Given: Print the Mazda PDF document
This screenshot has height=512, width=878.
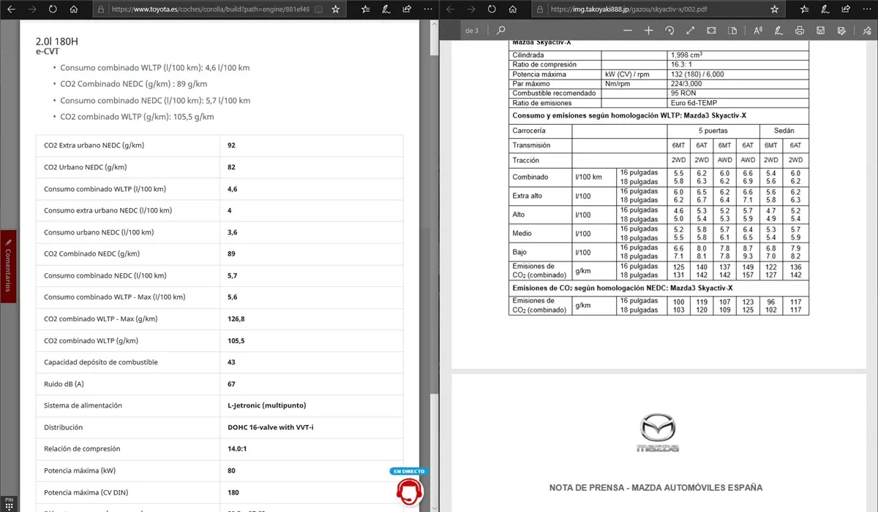Looking at the screenshot, I should [800, 31].
